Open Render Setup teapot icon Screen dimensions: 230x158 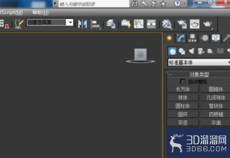pyautogui.click(x=182, y=24)
